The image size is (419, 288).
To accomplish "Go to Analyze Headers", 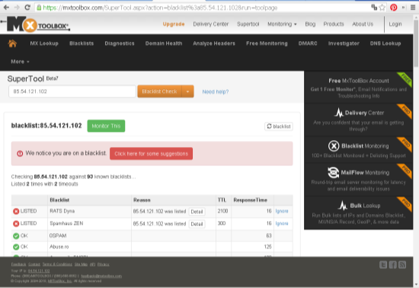I will 214,43.
